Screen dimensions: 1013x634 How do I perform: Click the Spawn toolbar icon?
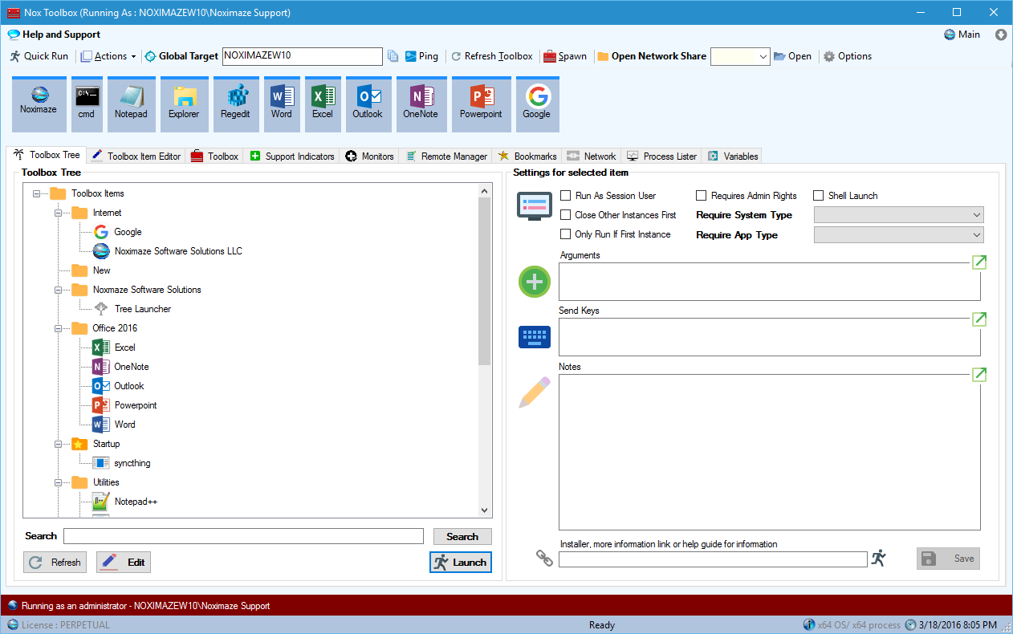click(565, 56)
